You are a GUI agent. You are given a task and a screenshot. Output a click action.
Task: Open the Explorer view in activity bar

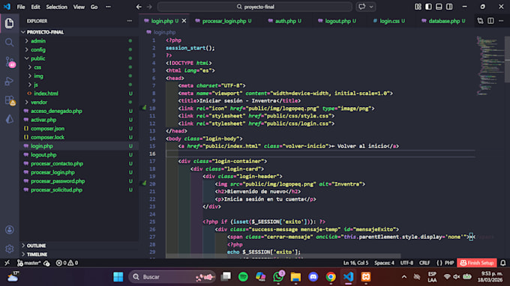pyautogui.click(x=10, y=23)
